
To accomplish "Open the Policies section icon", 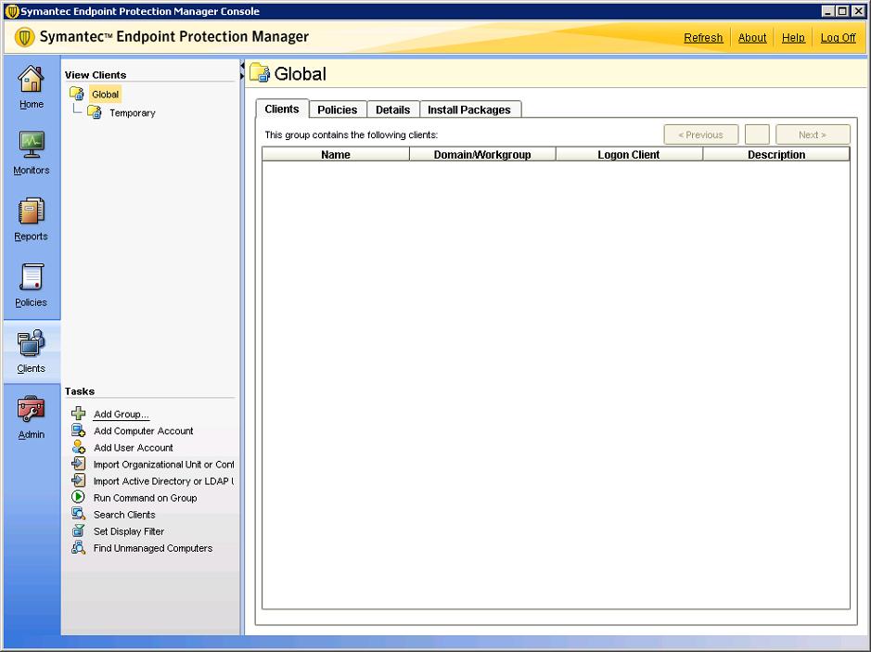I will (32, 277).
